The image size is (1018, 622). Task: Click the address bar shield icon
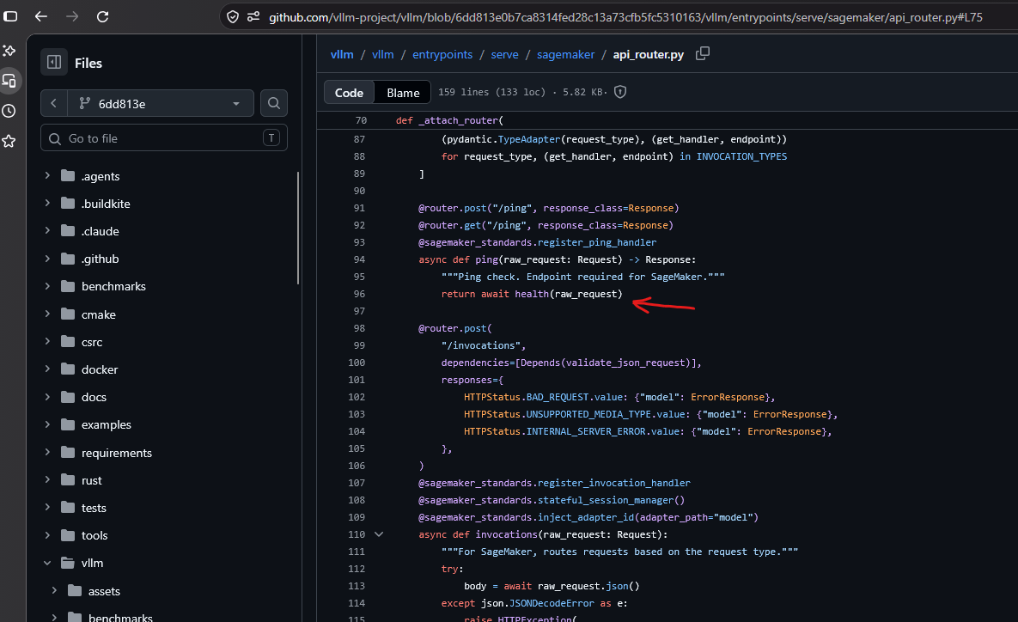tap(233, 17)
